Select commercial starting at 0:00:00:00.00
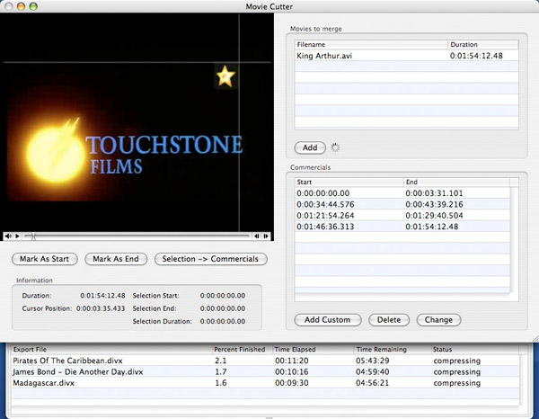The height and width of the screenshot is (419, 539). point(402,193)
